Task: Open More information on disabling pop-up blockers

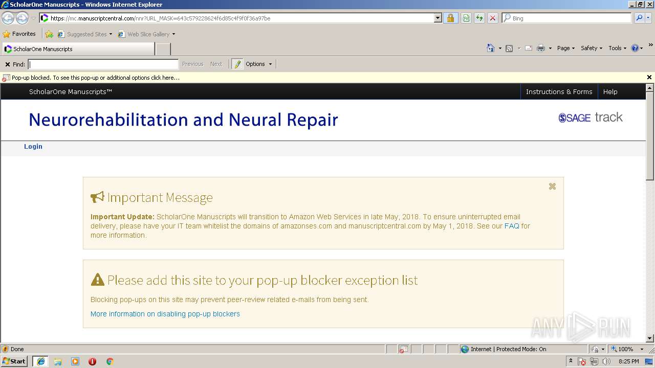Action: pyautogui.click(x=165, y=314)
